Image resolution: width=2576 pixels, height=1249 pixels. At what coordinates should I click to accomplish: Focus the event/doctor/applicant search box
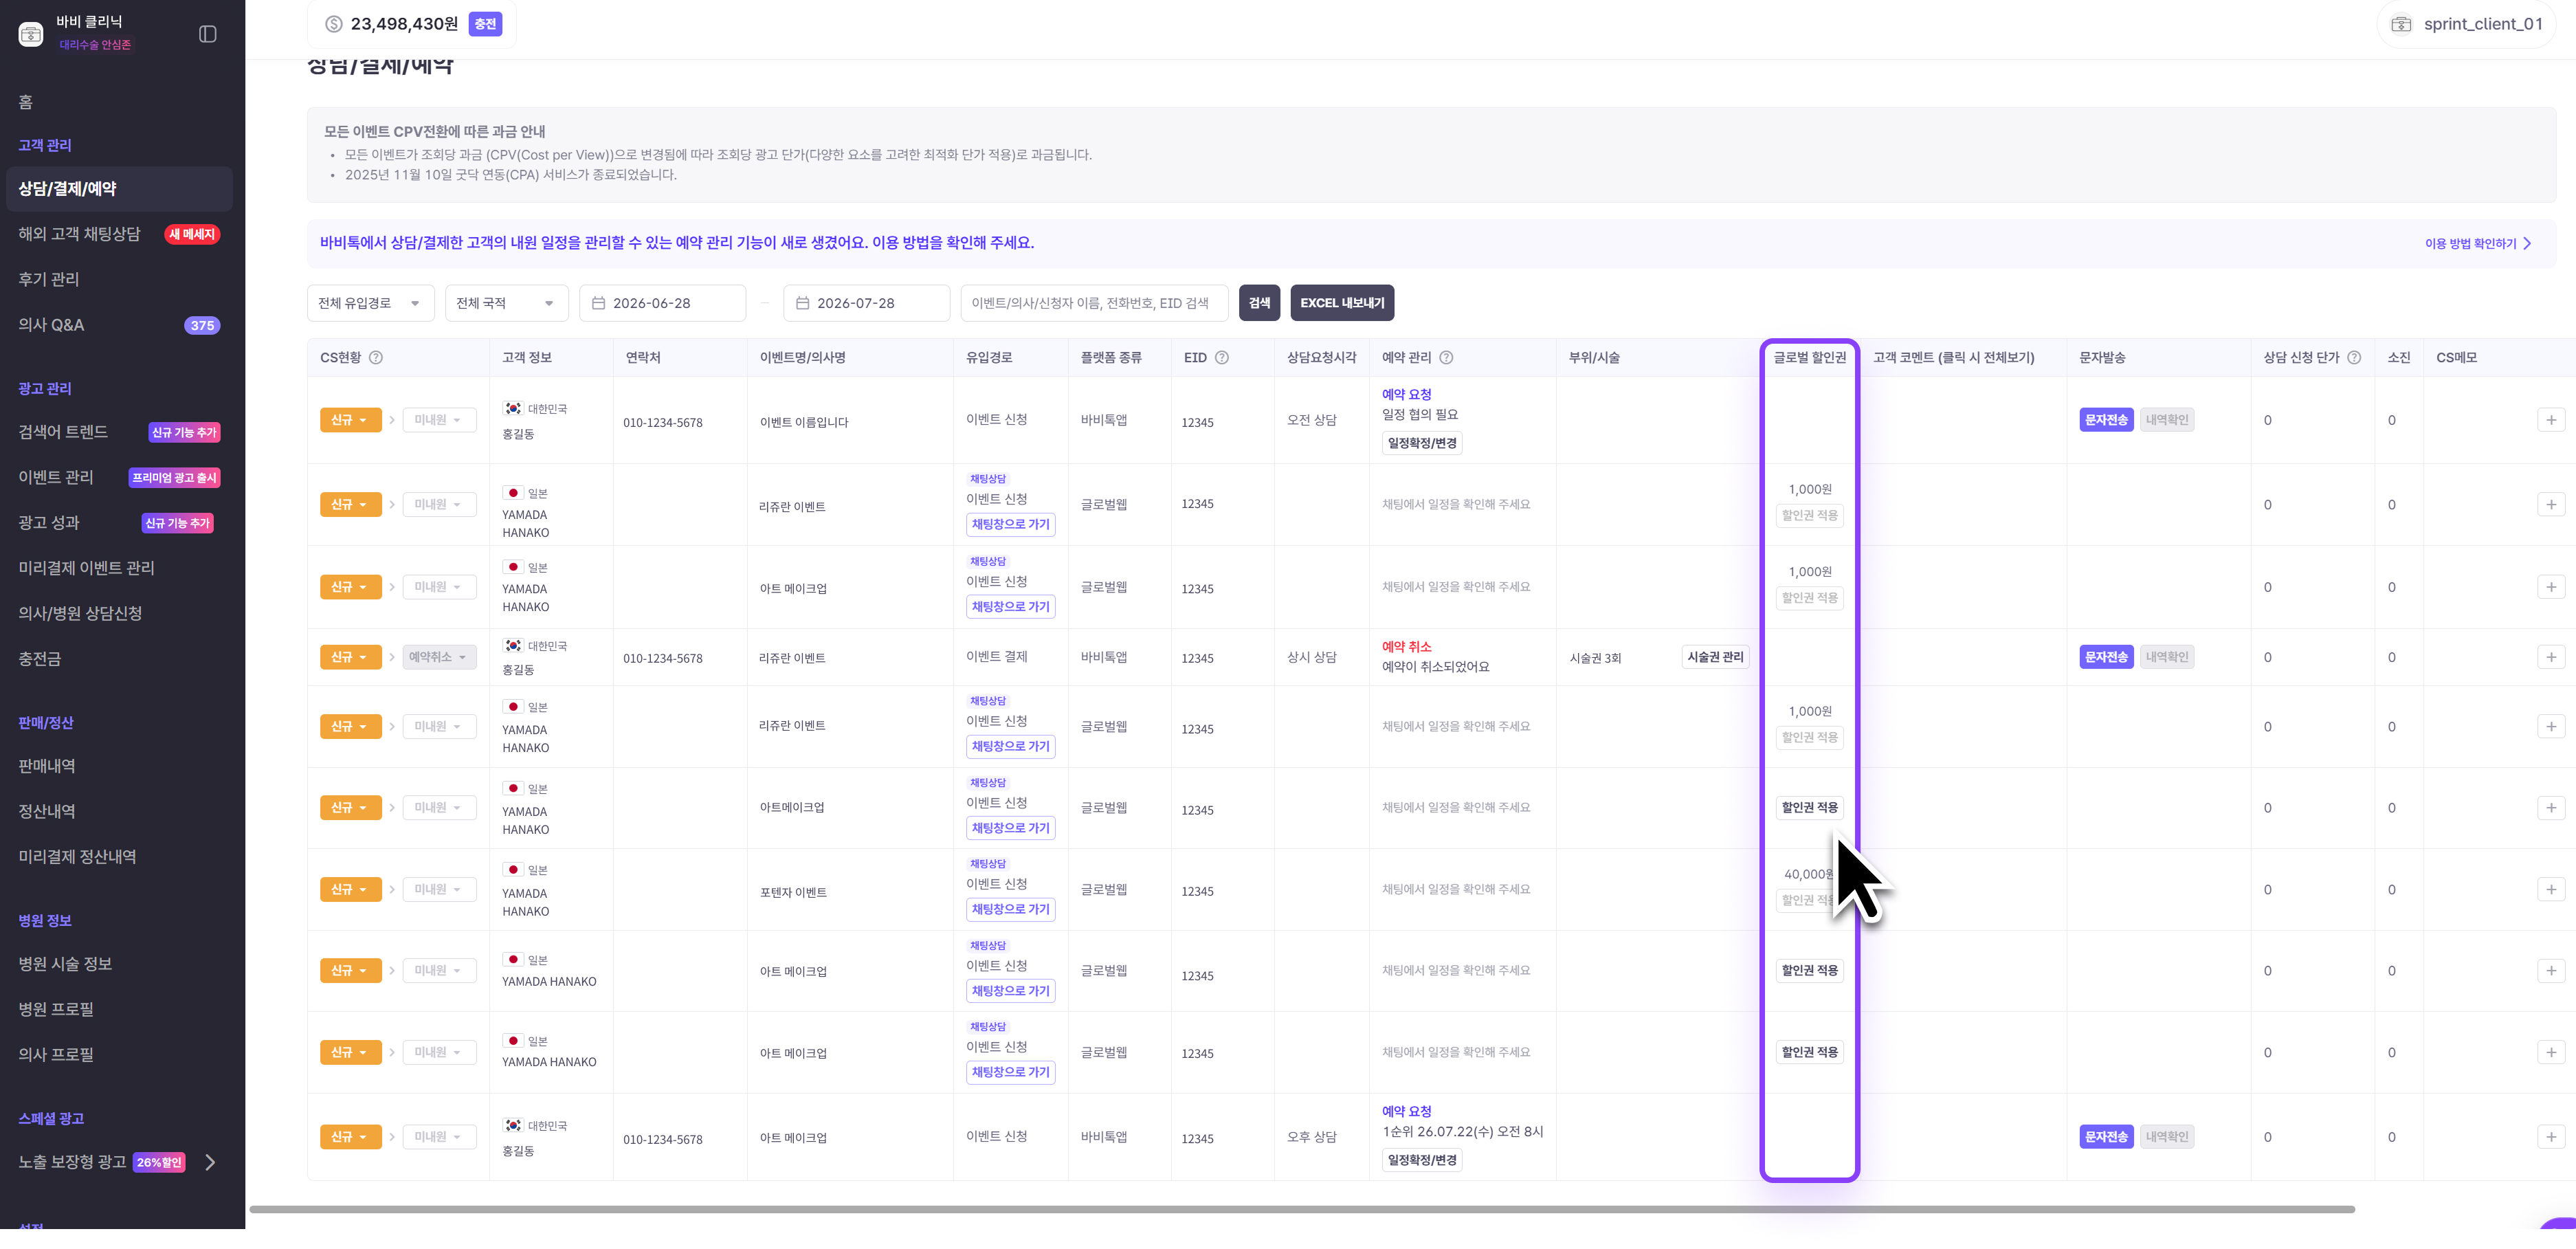1094,303
